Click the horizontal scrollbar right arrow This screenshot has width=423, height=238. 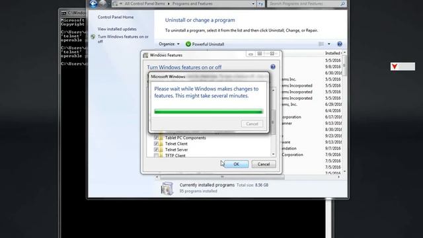click(339, 177)
